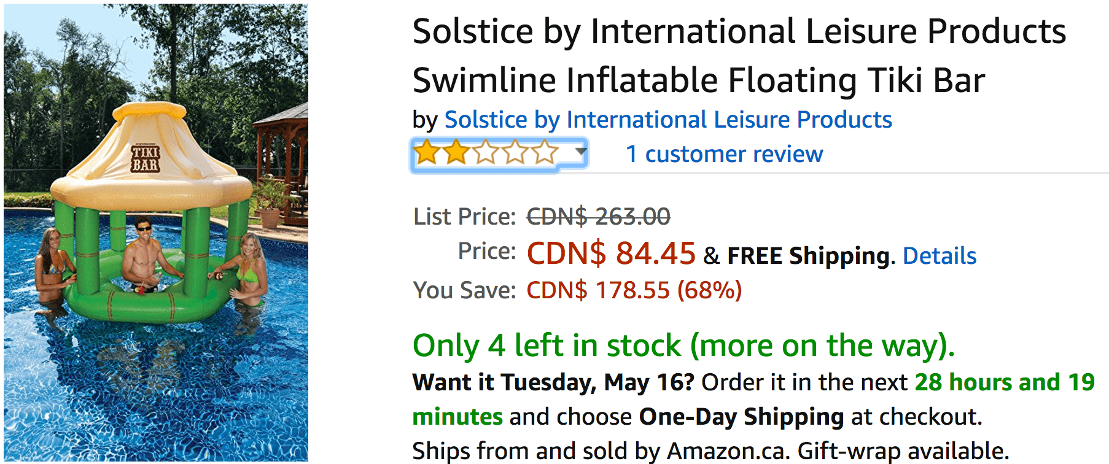Open the 1 customer review link
1109x464 pixels.
pyautogui.click(x=724, y=154)
